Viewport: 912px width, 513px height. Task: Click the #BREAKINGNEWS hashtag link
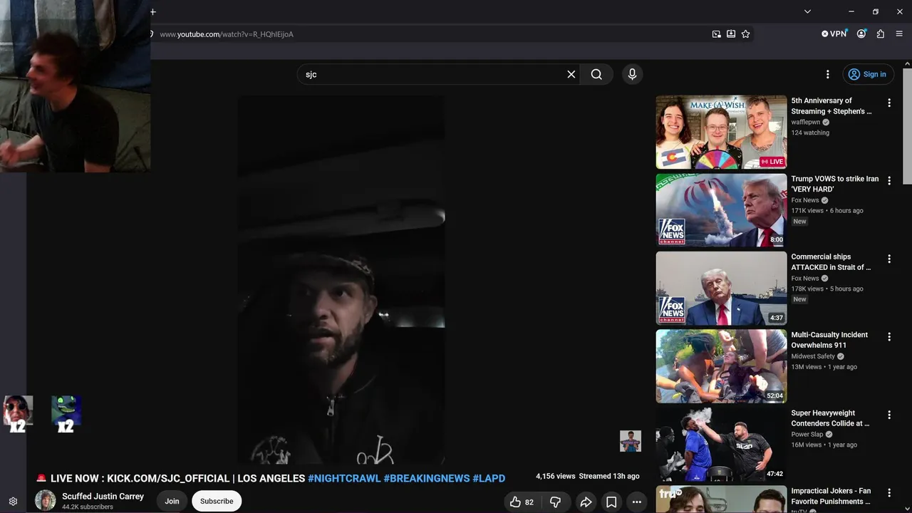(427, 478)
